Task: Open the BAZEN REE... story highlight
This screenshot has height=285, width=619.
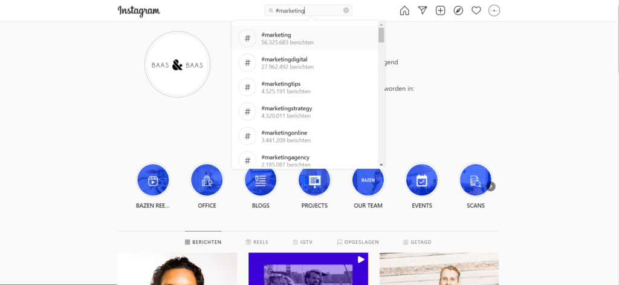Action: pos(153,180)
